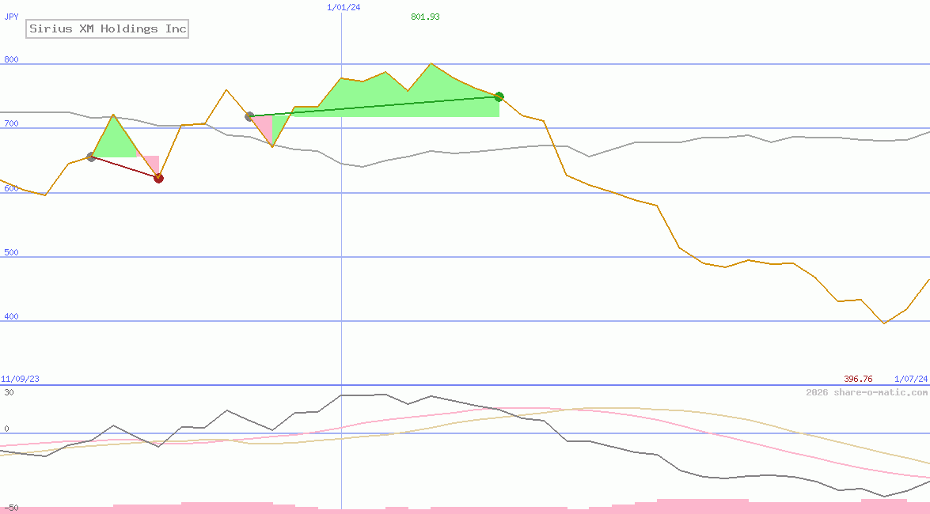Click the 30 oscillator axis label

(x=9, y=392)
